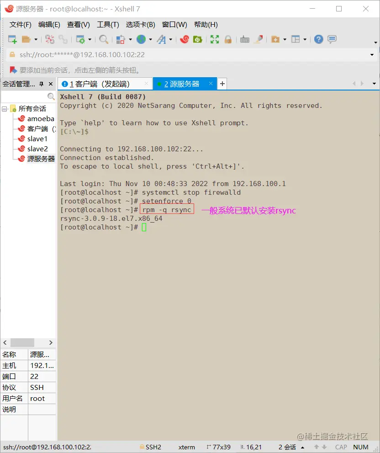380x453 pixels.
Task: Click the red bookmark arrow to add session
Action: pyautogui.click(x=13, y=70)
